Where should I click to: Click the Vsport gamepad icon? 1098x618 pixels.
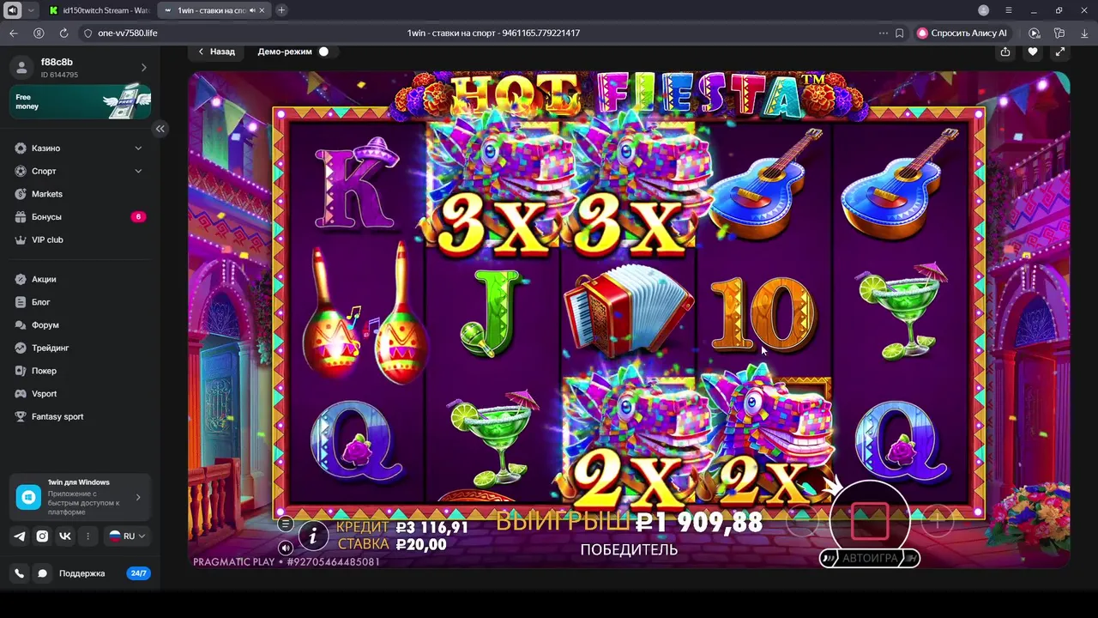[x=21, y=394]
